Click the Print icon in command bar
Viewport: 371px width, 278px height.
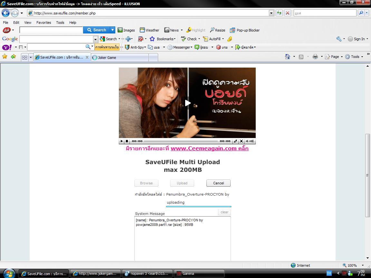(x=315, y=57)
